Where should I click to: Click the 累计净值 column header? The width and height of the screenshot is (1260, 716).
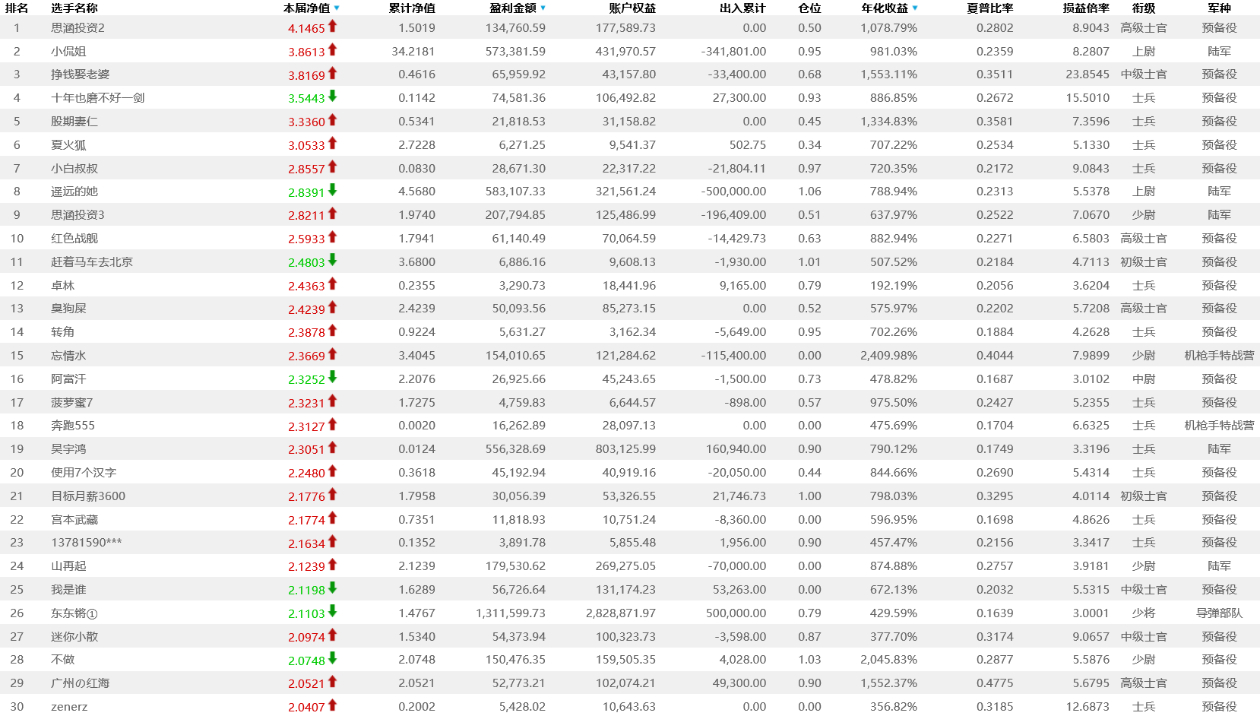click(x=412, y=8)
